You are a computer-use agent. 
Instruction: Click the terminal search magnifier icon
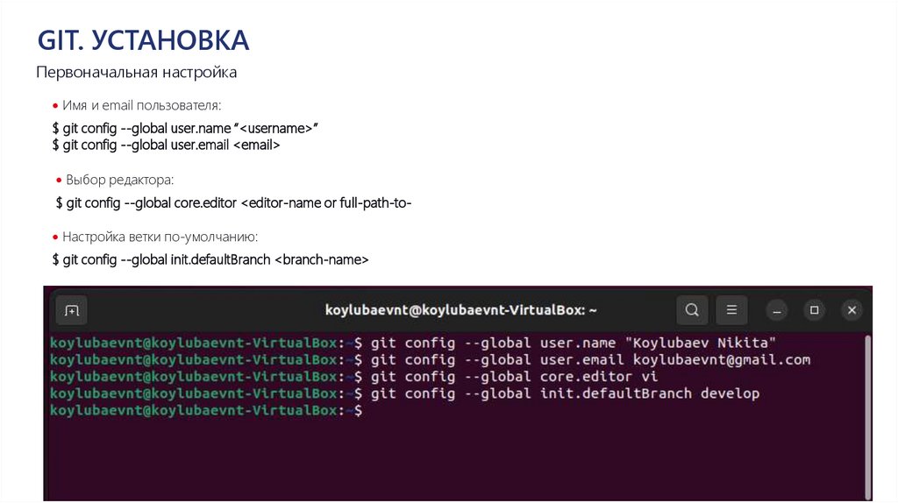692,309
